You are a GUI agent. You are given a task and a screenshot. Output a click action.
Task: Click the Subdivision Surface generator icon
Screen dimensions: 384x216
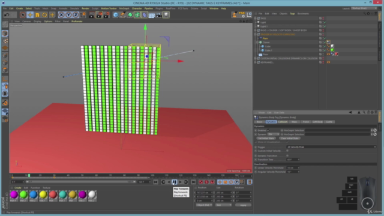point(130,15)
